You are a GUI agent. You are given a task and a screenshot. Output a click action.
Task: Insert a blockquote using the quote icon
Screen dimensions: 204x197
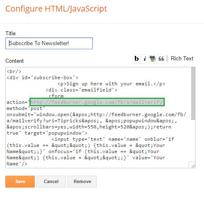tap(161, 59)
